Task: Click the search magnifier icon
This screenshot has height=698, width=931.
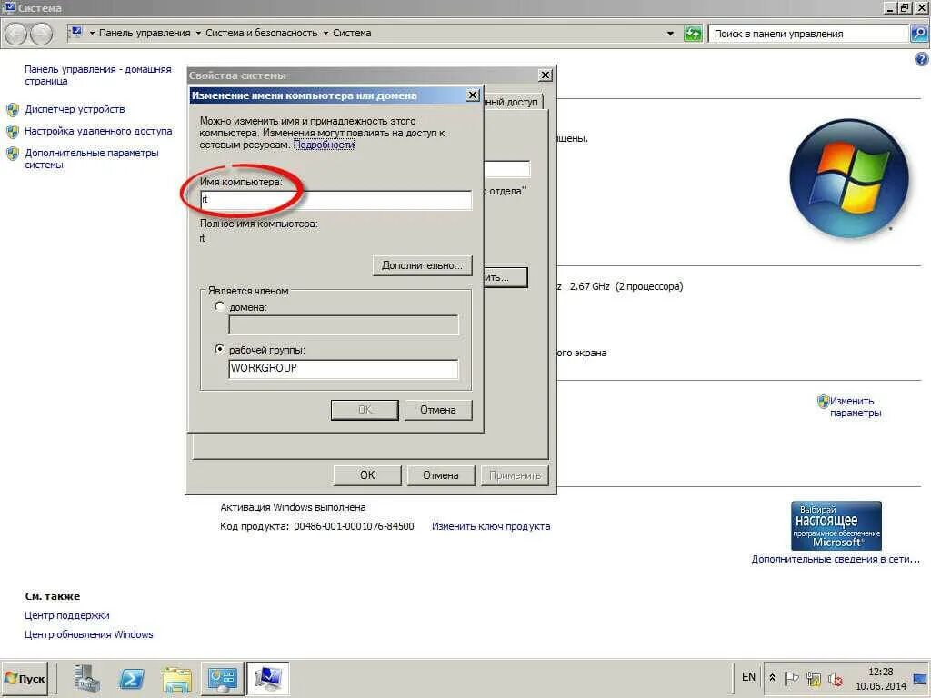Action: pos(918,34)
